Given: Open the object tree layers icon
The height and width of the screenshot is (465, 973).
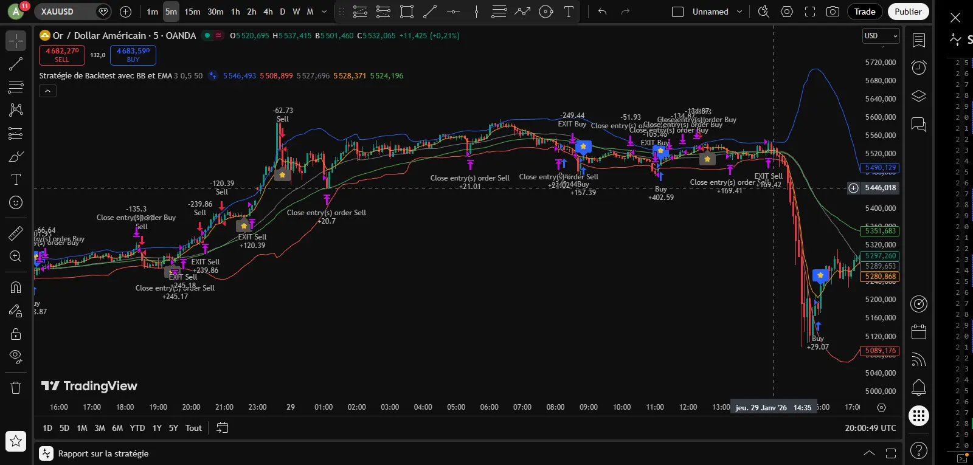Looking at the screenshot, I should [x=919, y=96].
